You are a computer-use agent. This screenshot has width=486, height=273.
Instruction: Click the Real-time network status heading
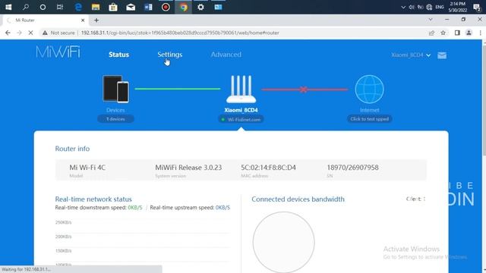coord(93,199)
